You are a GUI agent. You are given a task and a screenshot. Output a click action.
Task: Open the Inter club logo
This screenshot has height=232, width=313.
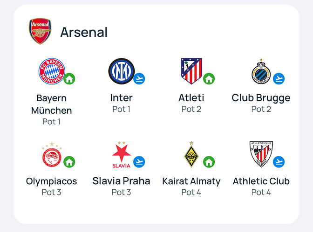(121, 71)
